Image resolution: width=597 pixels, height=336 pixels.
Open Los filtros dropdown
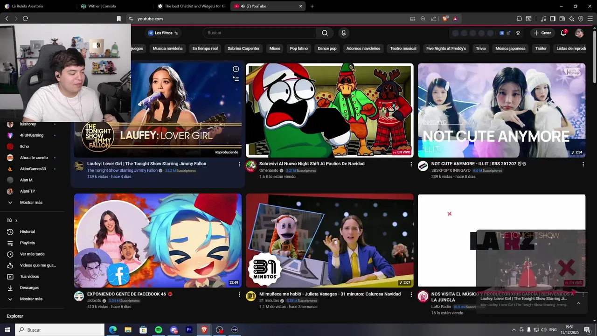pos(163,33)
